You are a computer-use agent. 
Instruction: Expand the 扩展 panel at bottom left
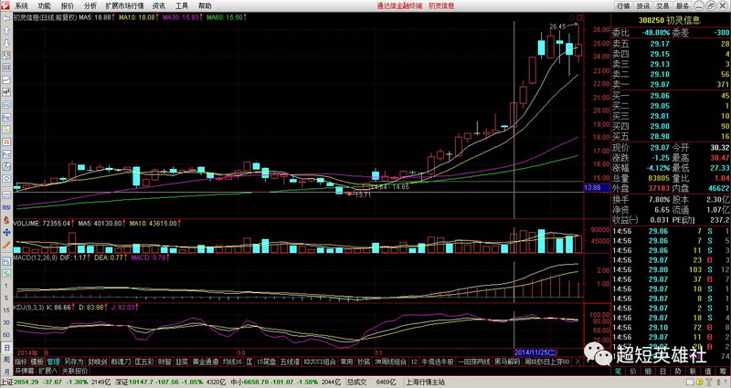pos(46,371)
